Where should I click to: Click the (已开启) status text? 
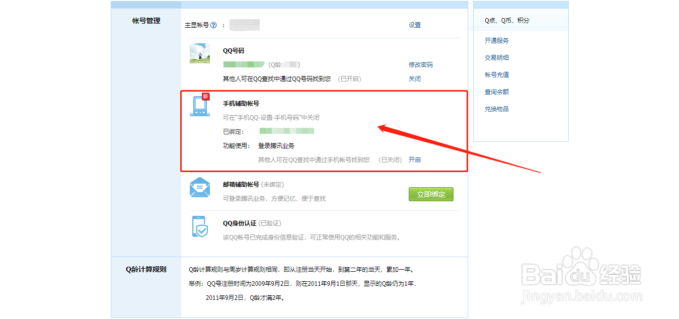[349, 79]
